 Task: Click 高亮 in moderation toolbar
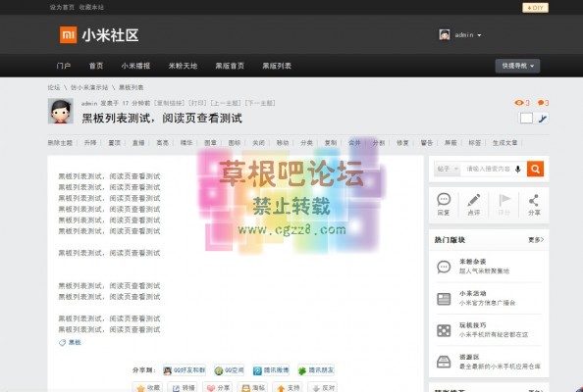163,143
